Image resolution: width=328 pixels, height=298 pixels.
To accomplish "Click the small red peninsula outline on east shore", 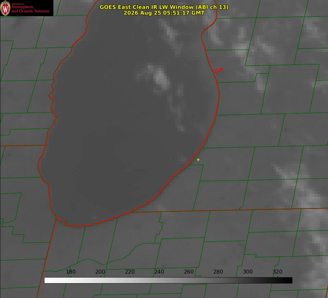I will pos(218,71).
